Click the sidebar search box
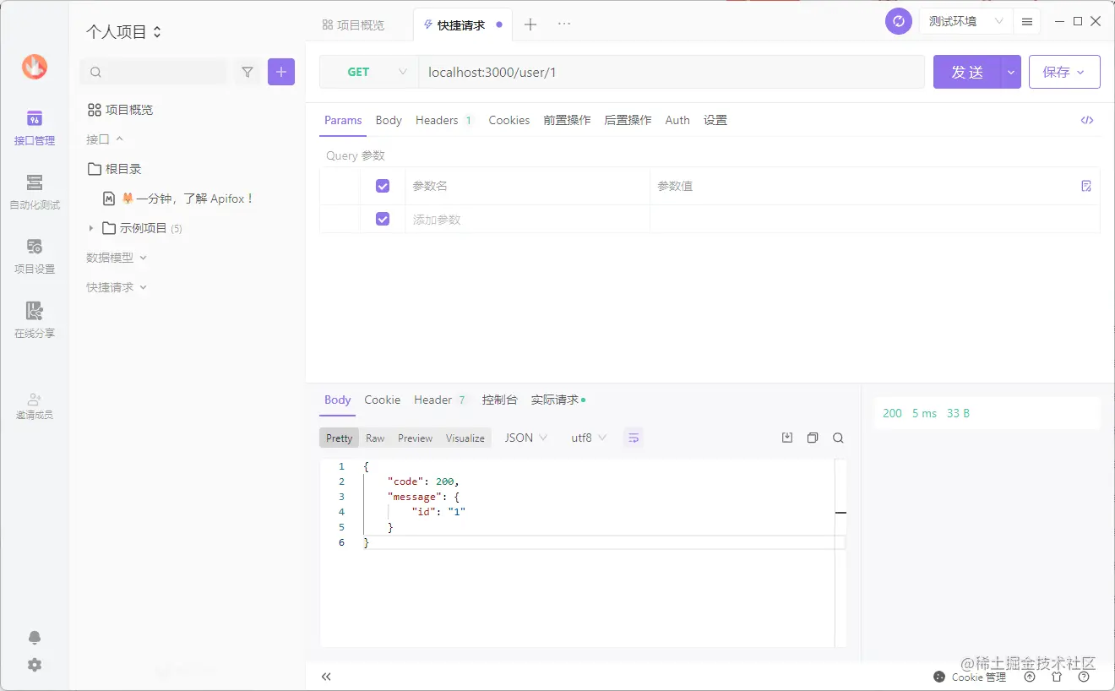 click(x=154, y=72)
